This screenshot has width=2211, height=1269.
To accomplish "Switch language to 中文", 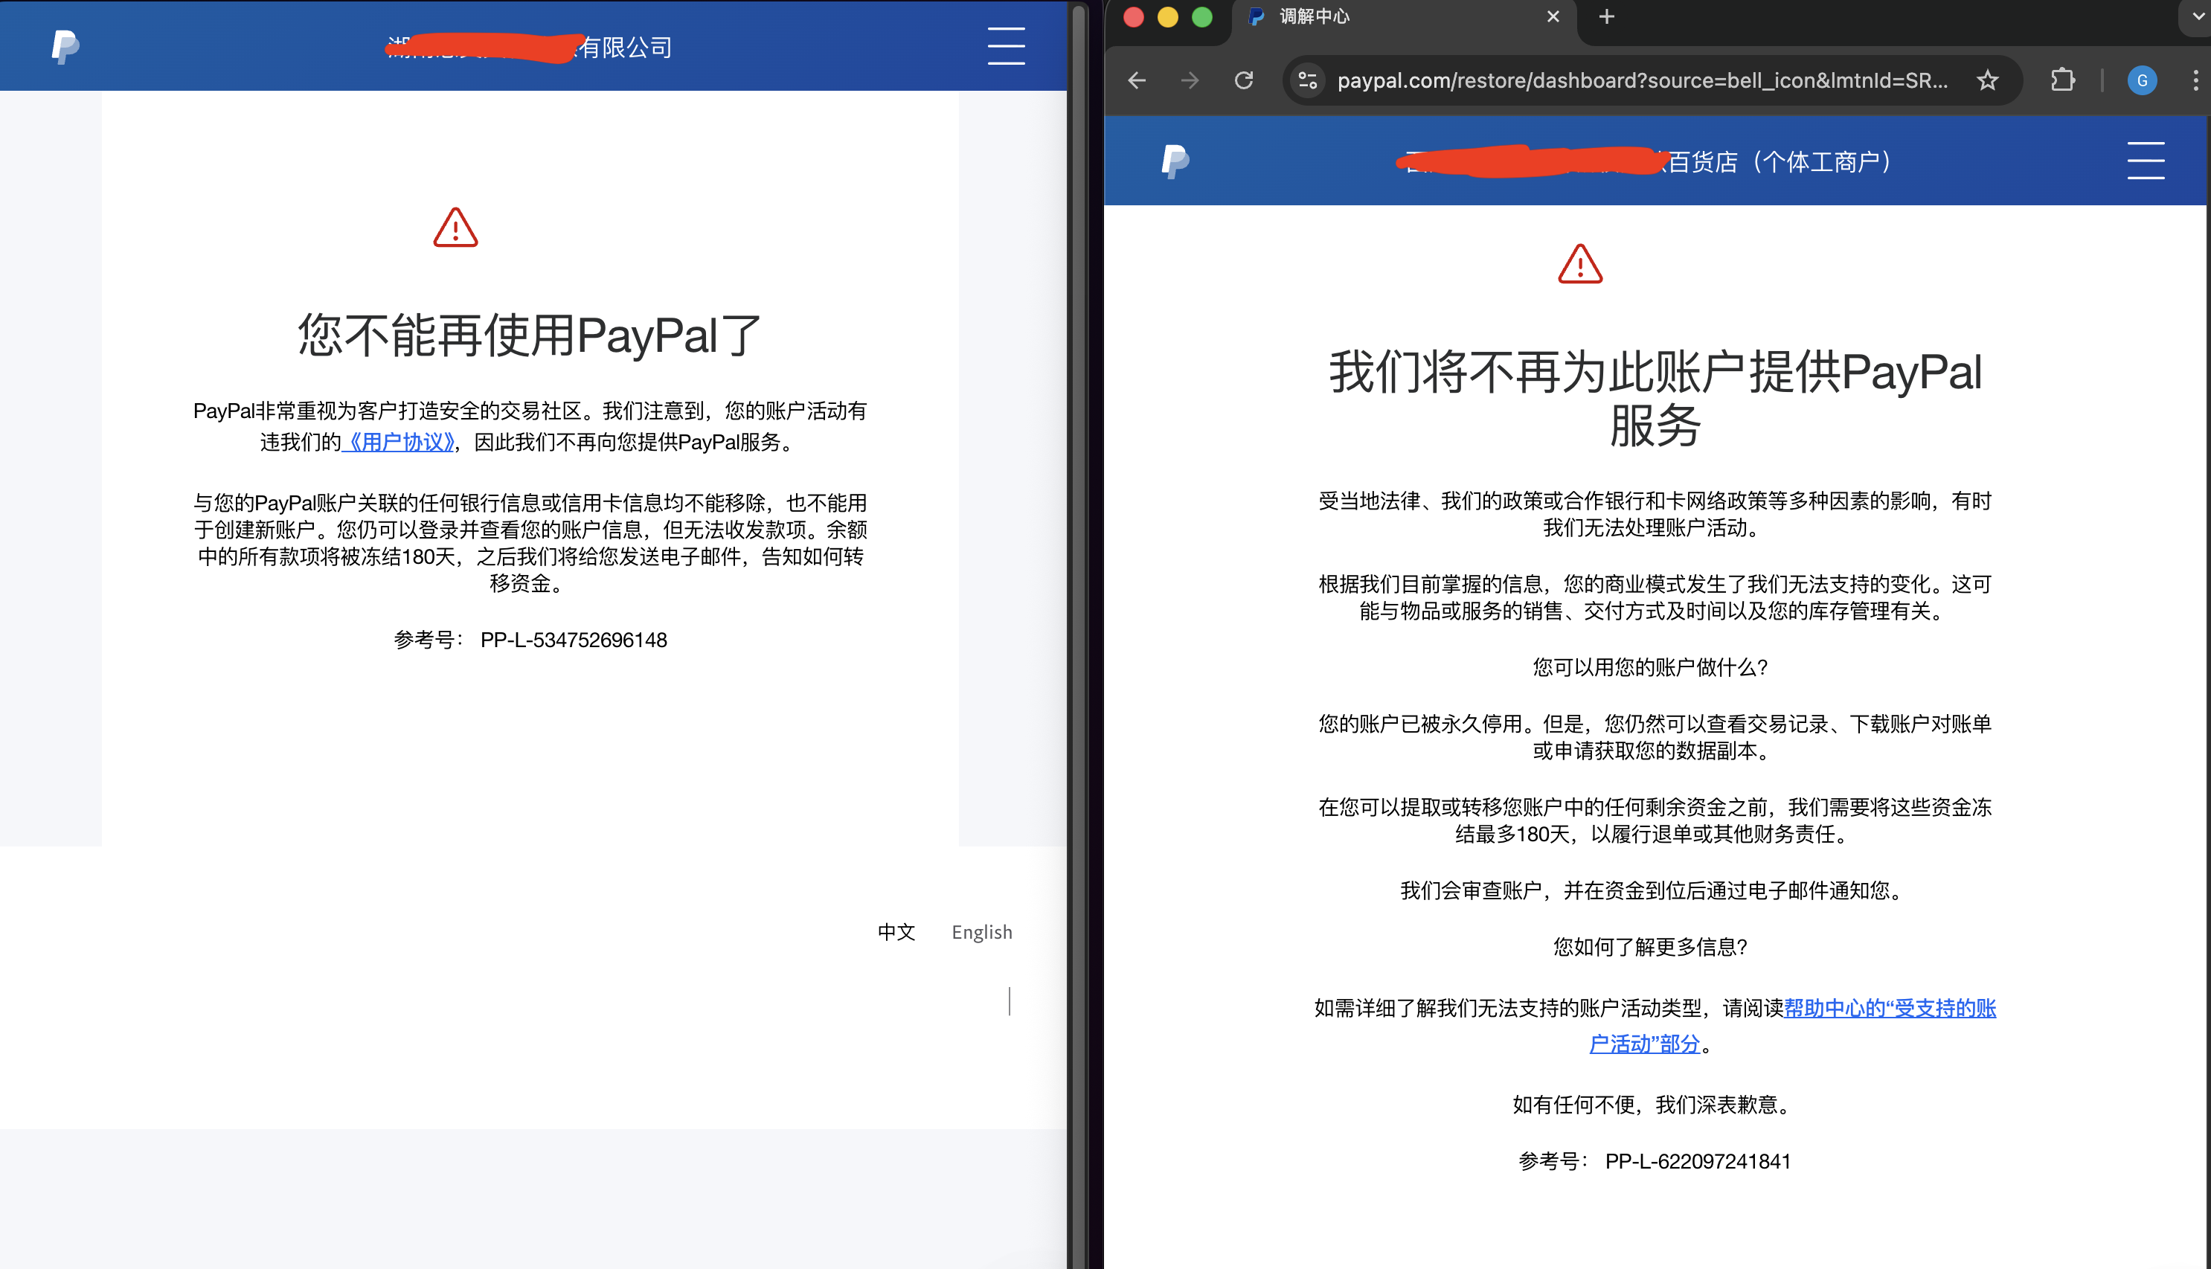I will (x=896, y=932).
